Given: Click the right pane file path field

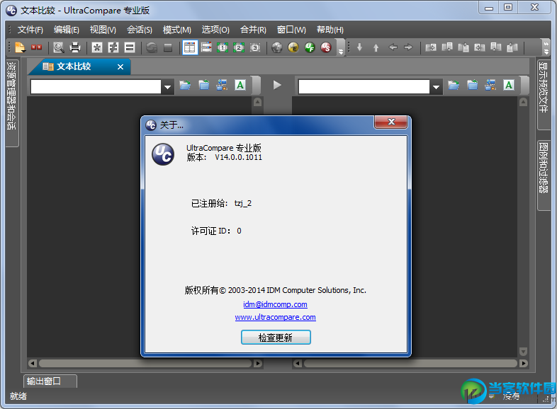Looking at the screenshot, I should coord(364,86).
